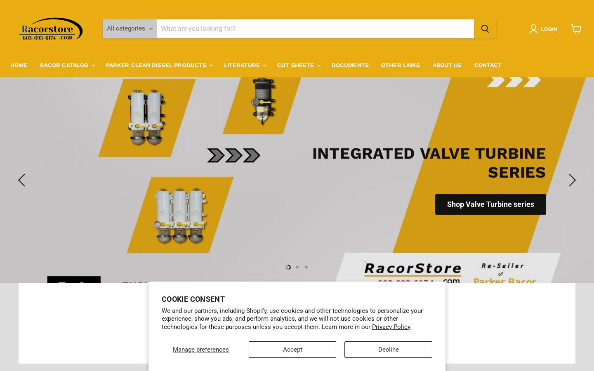
Task: Click the Racorstore logo
Action: 51,29
